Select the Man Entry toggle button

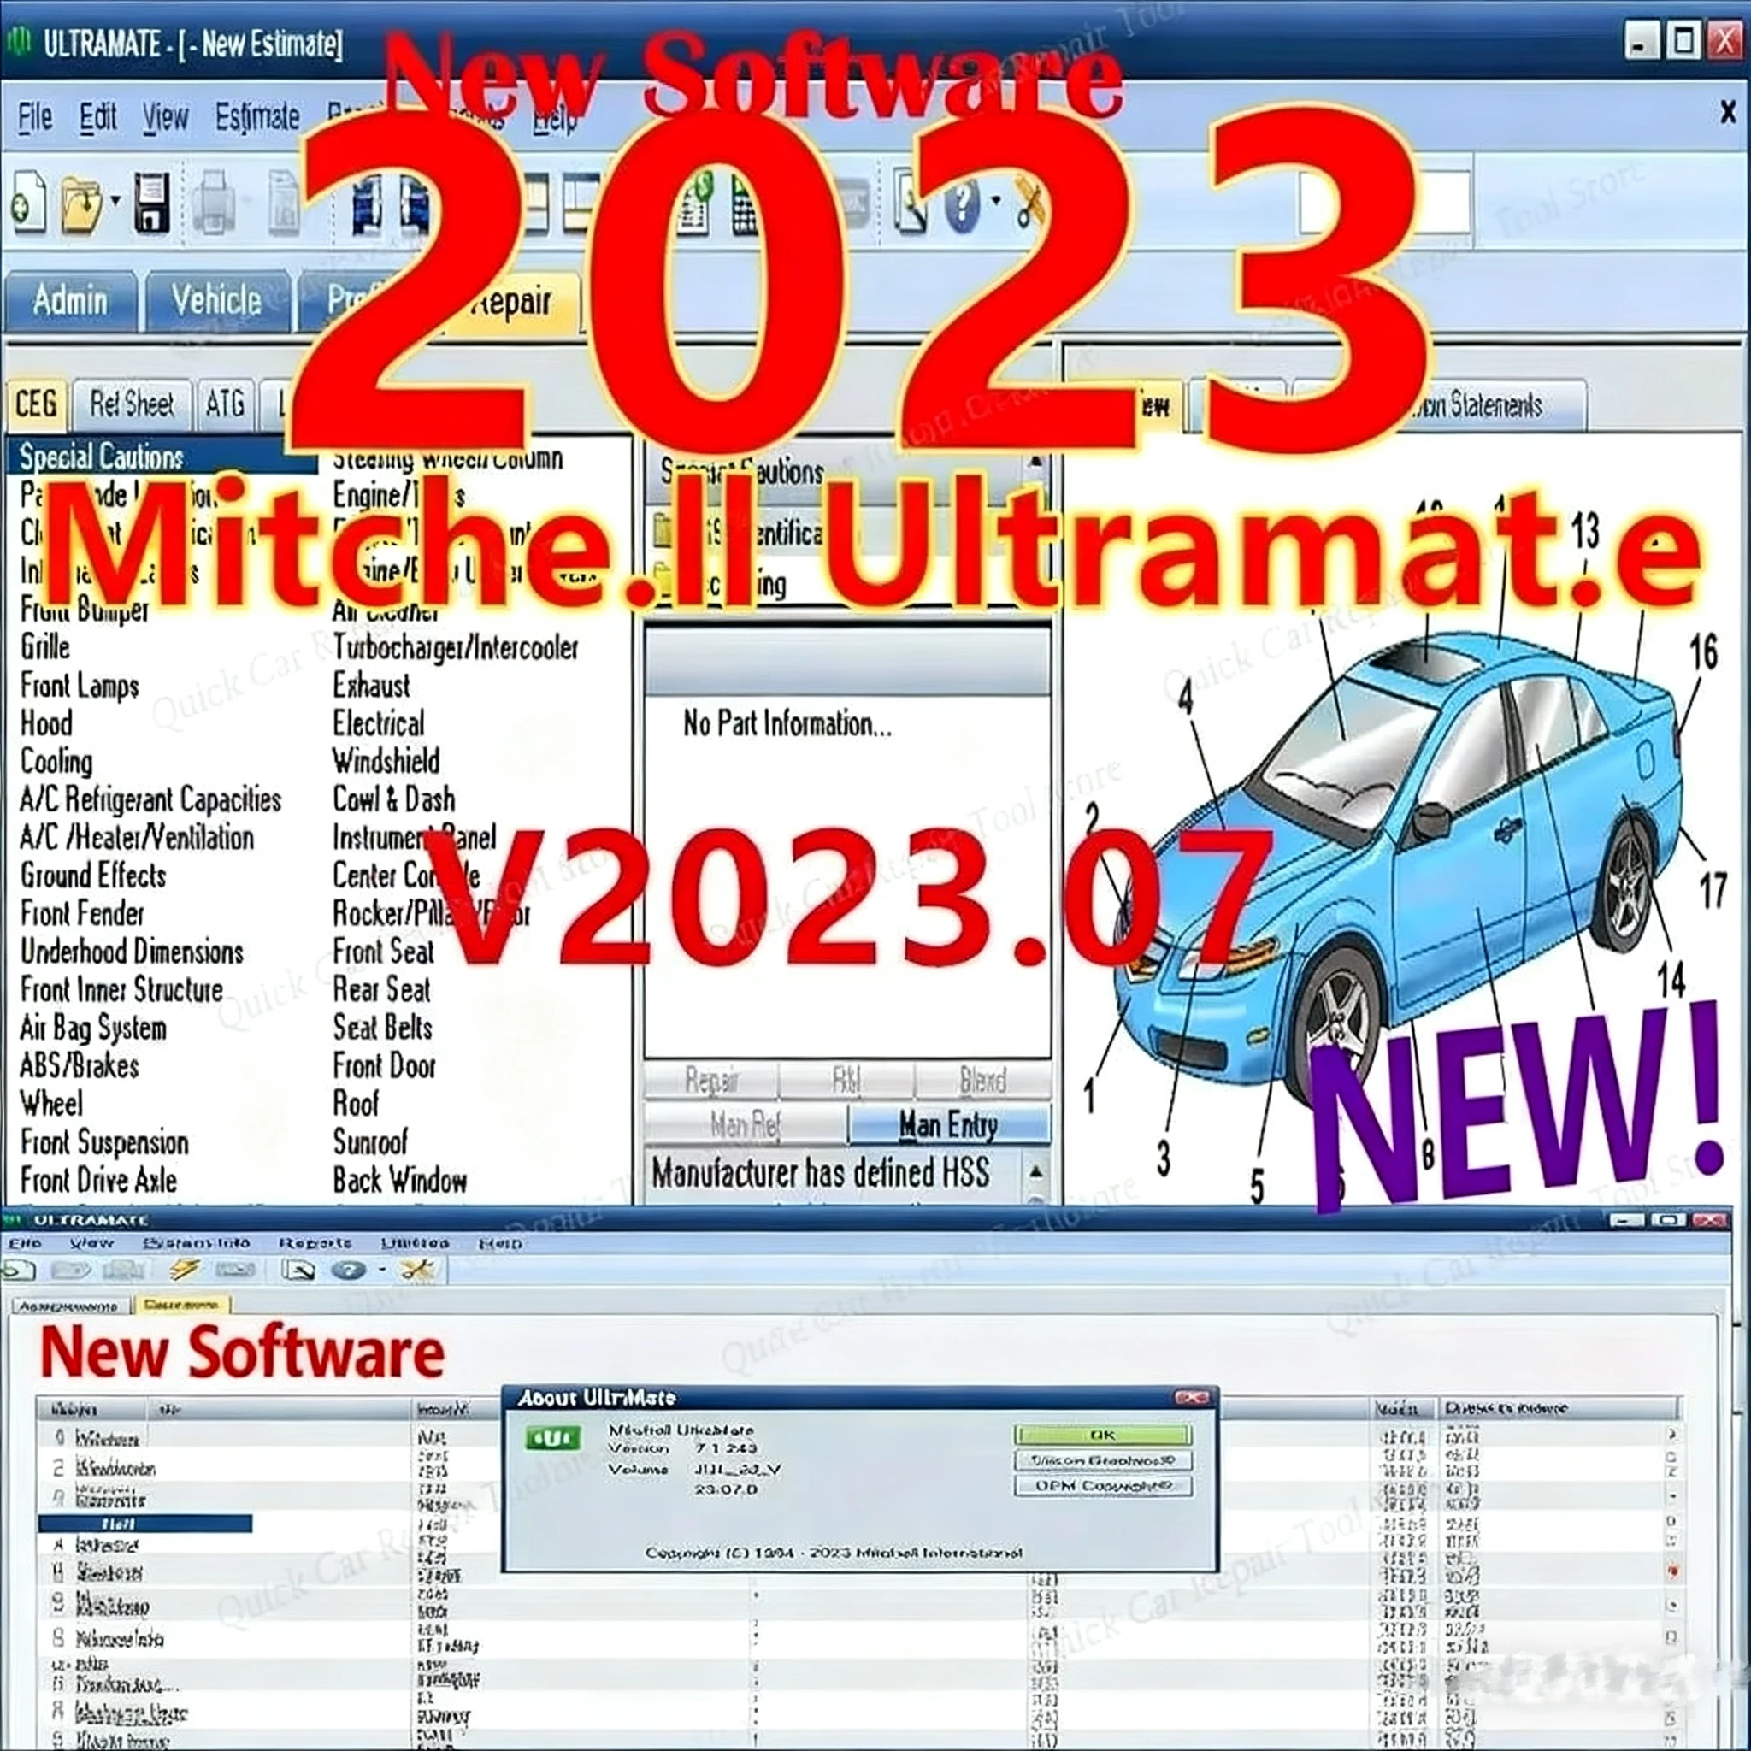[x=949, y=1127]
